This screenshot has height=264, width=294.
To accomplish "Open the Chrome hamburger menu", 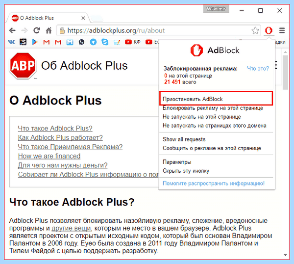I will pos(282,30).
